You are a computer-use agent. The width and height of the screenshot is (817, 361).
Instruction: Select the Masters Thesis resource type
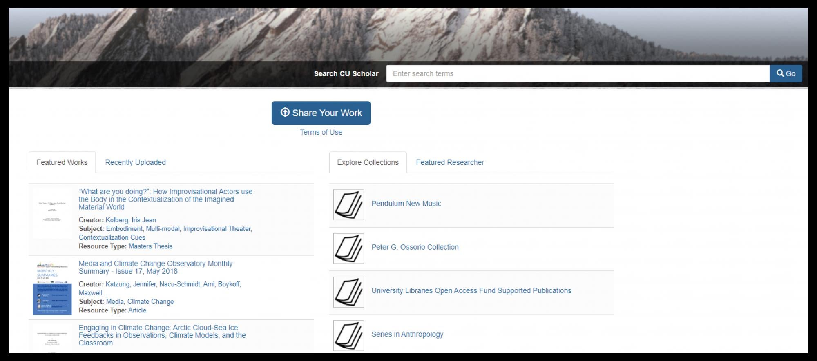(150, 246)
